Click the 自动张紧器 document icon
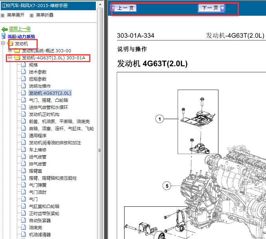 (x=24, y=220)
